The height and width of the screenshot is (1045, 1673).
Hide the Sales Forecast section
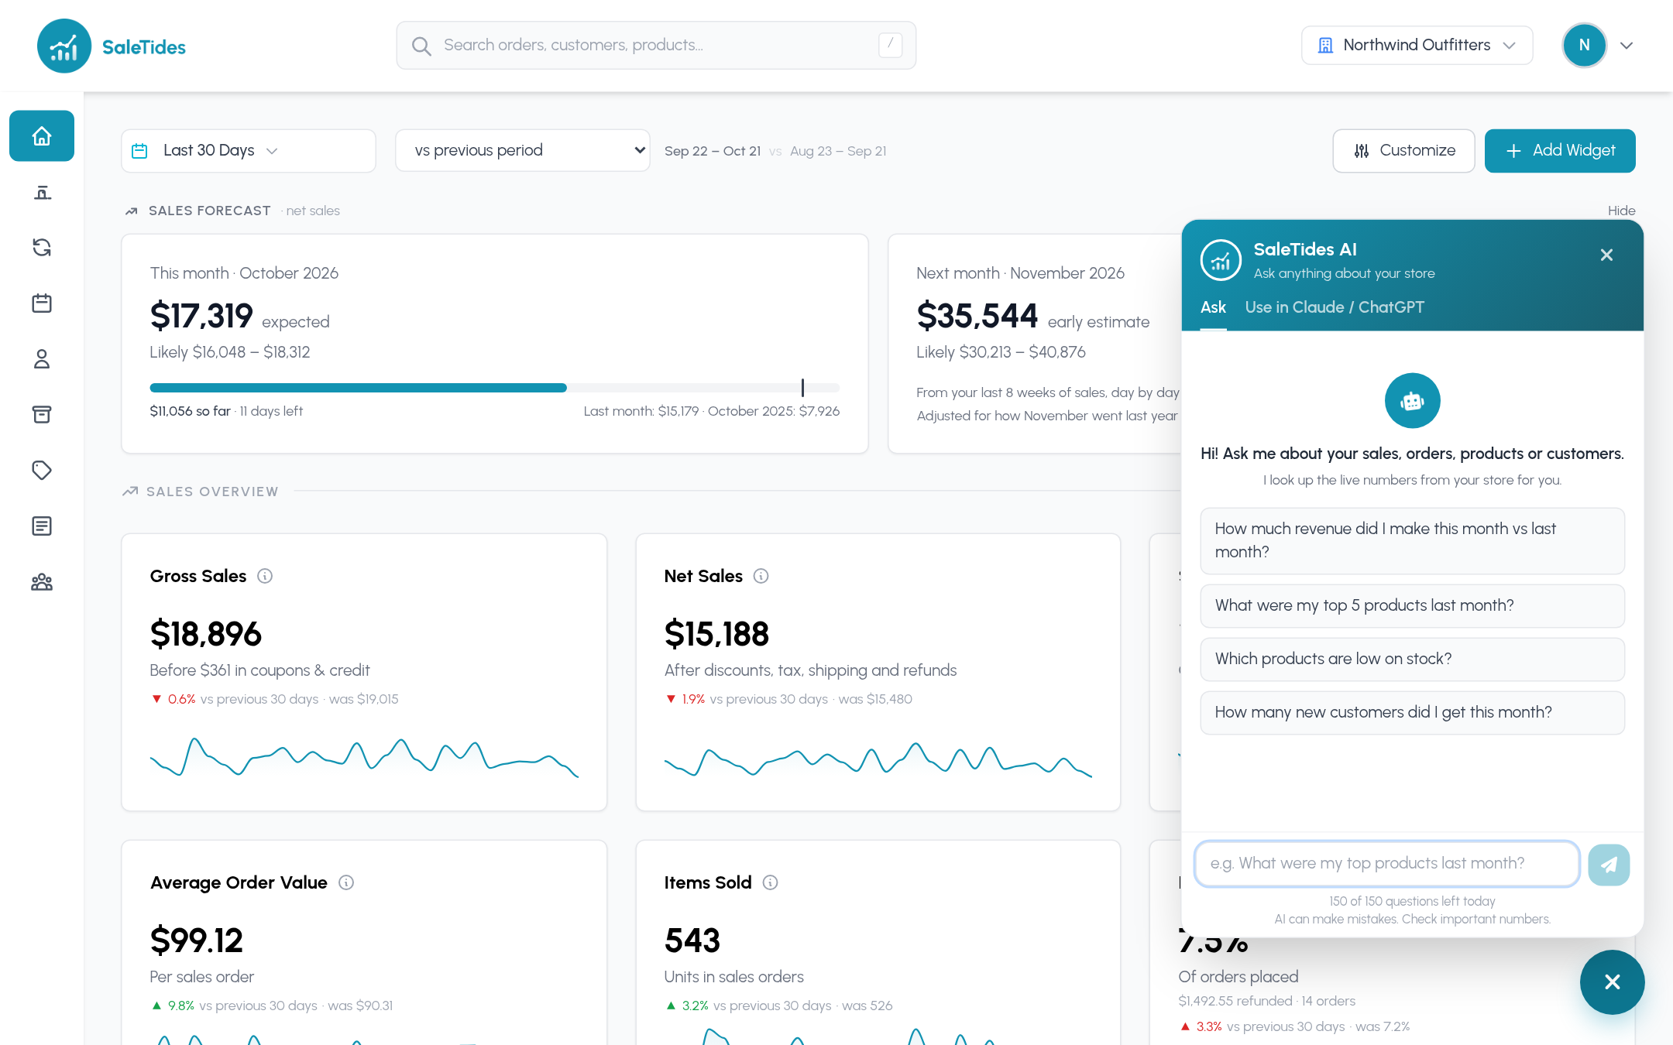(1621, 211)
